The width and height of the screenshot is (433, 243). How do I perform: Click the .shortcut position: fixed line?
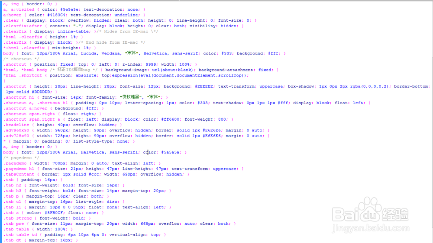click(100, 64)
